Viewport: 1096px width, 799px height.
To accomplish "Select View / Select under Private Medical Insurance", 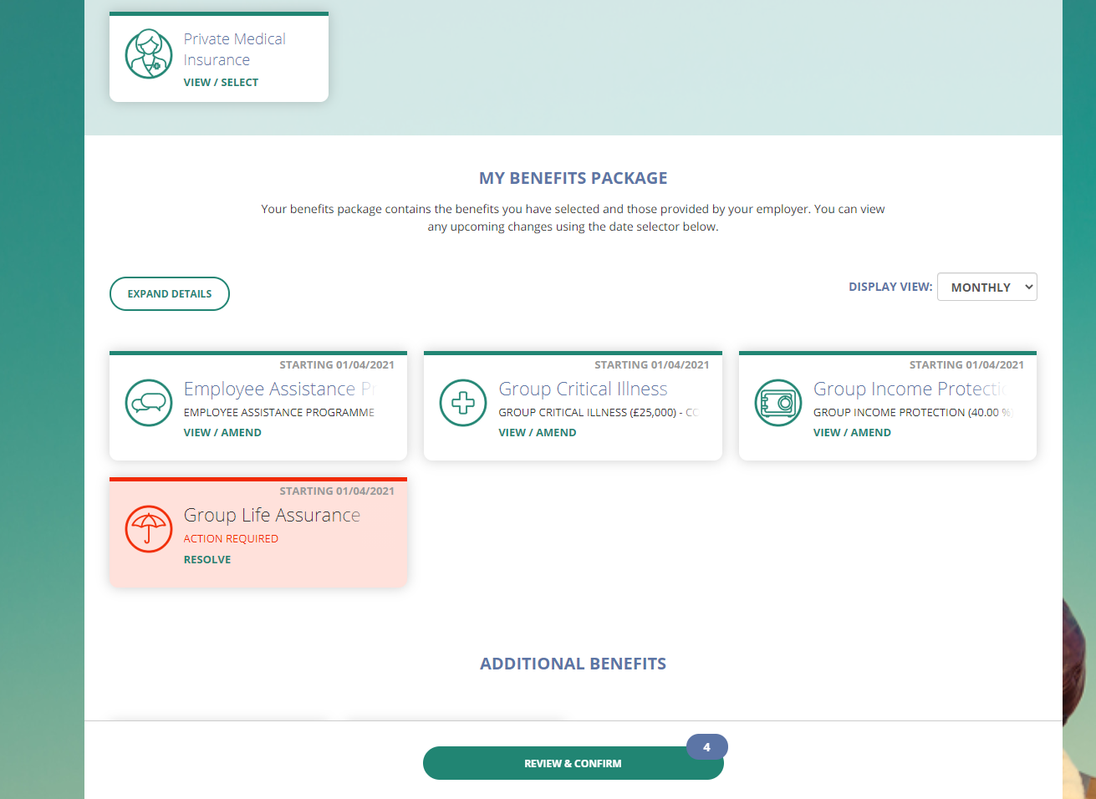I will [221, 82].
